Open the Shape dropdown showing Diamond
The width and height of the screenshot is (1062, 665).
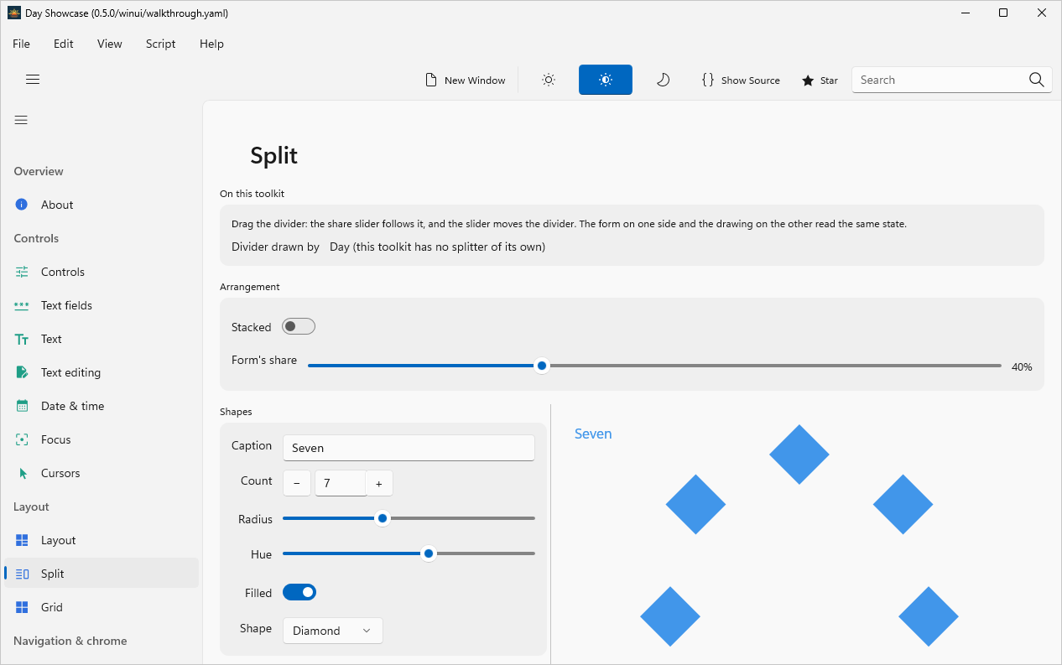(333, 631)
